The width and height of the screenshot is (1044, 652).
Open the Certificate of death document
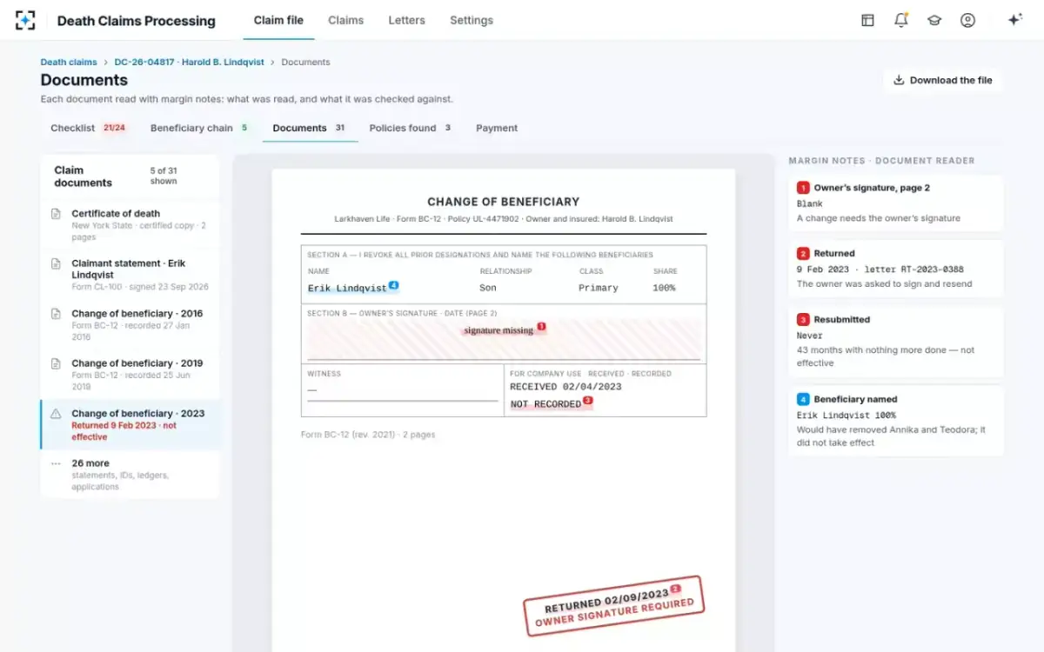tap(130, 225)
